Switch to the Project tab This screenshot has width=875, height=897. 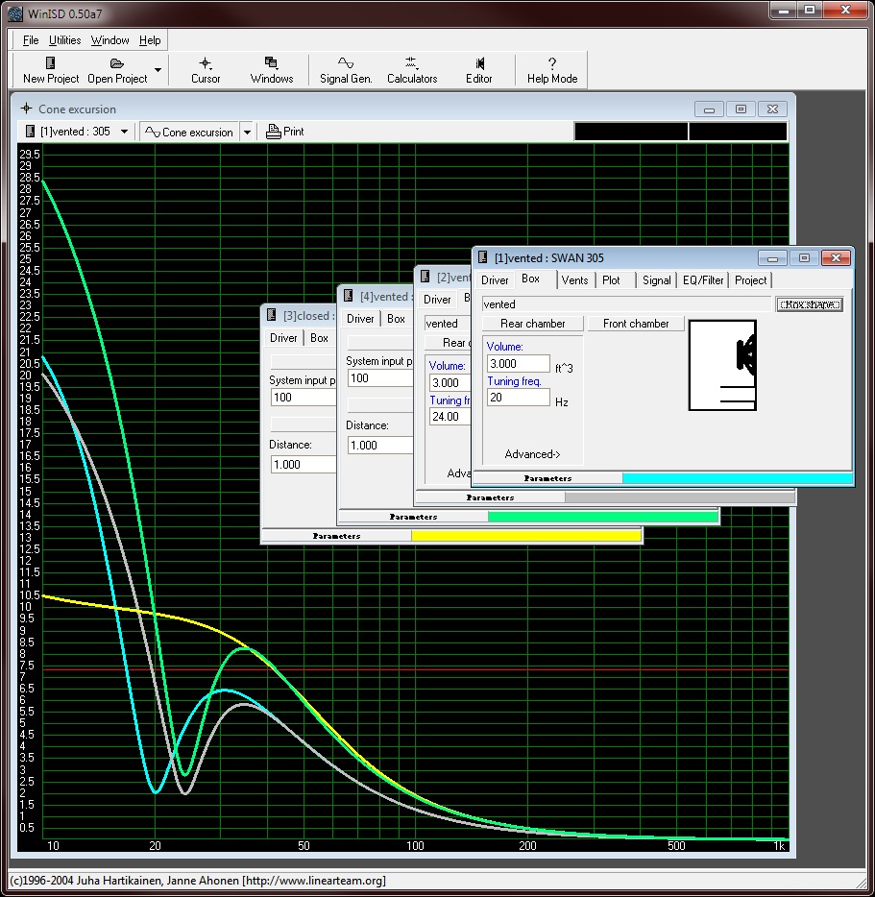[750, 280]
